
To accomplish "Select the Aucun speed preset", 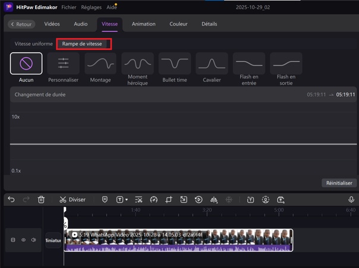I will [x=26, y=63].
